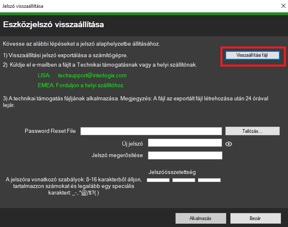Click the middle password strength bar
288x227 pixels.
click(x=184, y=180)
